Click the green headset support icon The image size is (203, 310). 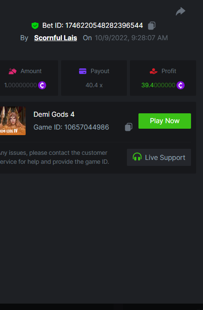pyautogui.click(x=137, y=157)
